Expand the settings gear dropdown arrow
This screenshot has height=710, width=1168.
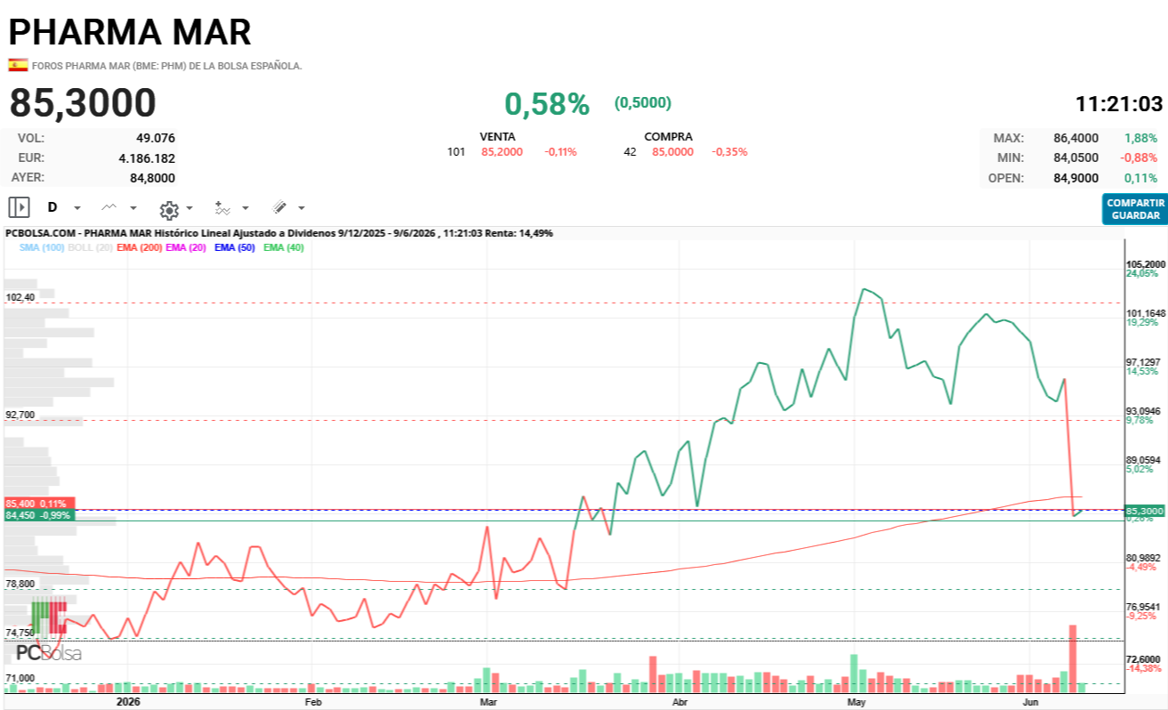(x=189, y=208)
